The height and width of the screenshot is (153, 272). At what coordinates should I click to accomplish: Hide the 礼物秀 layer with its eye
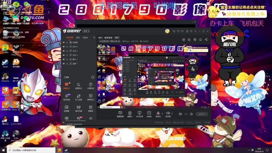(64, 42)
